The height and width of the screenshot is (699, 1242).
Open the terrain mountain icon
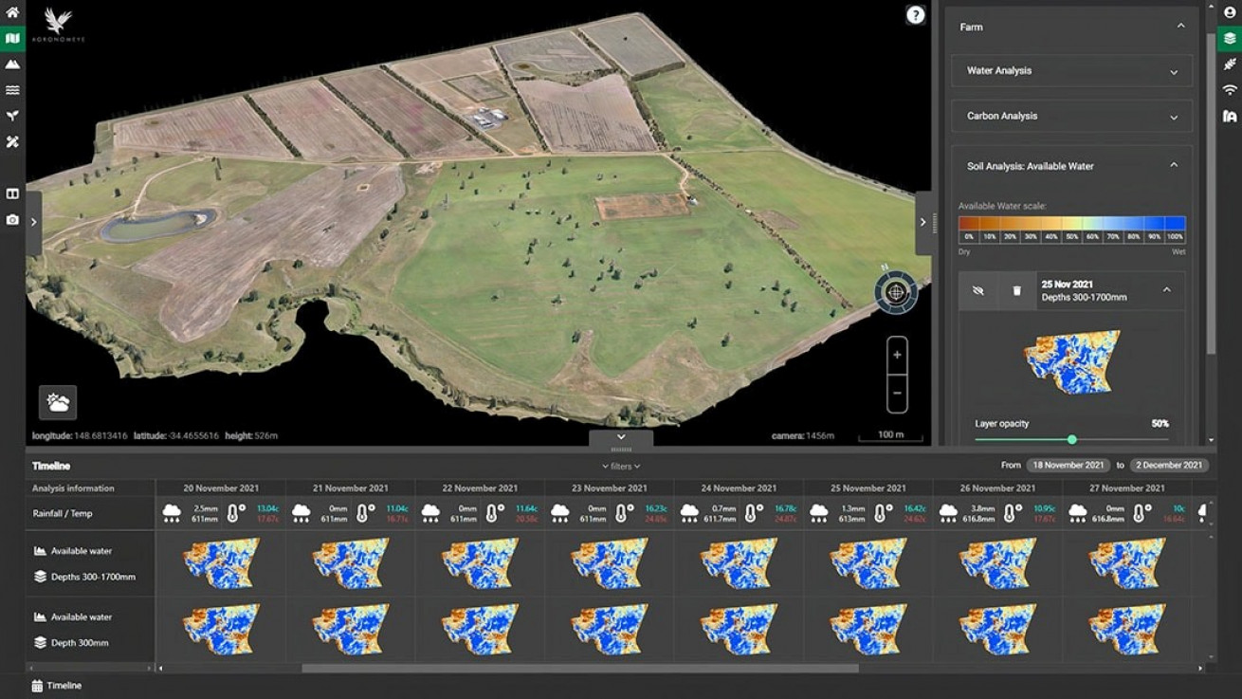point(12,64)
